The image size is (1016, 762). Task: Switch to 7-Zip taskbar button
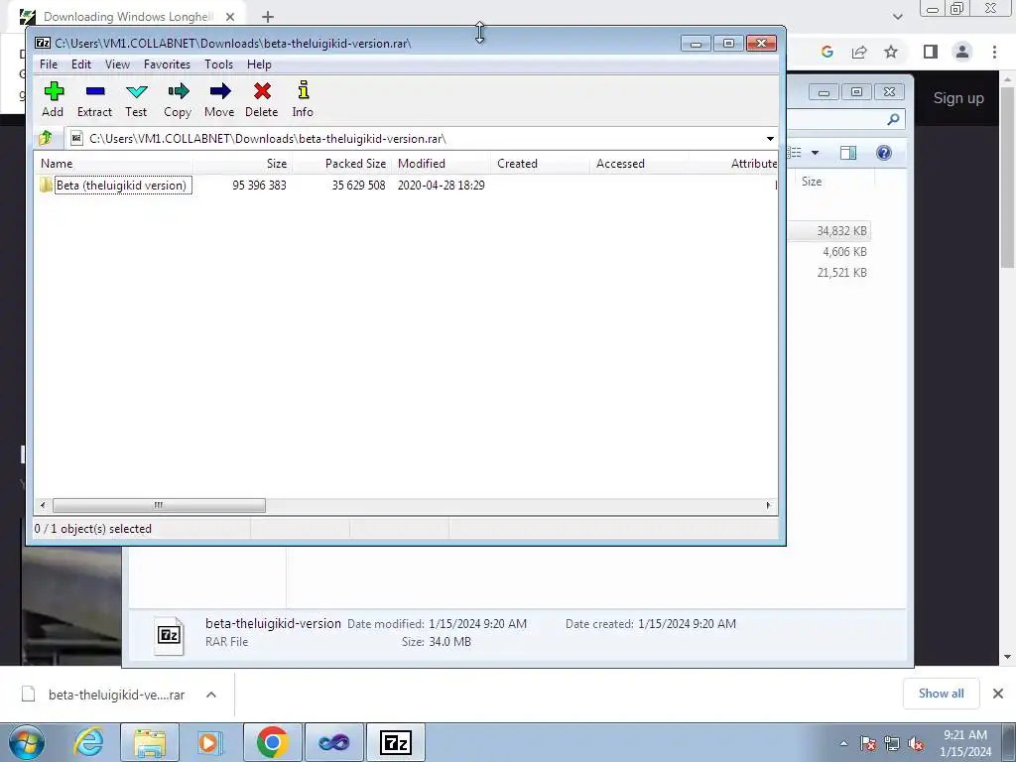[x=395, y=742]
